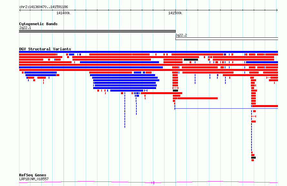Click the topmost full-width blue variant bar
Image resolution: width=287 pixels, height=186 pixels.
point(148,52)
